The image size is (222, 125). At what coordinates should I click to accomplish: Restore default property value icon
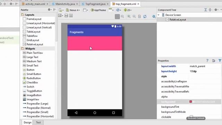click(x=214, y=61)
